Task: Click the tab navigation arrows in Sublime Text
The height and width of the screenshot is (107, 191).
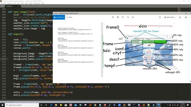Action: click(x=2, y=6)
